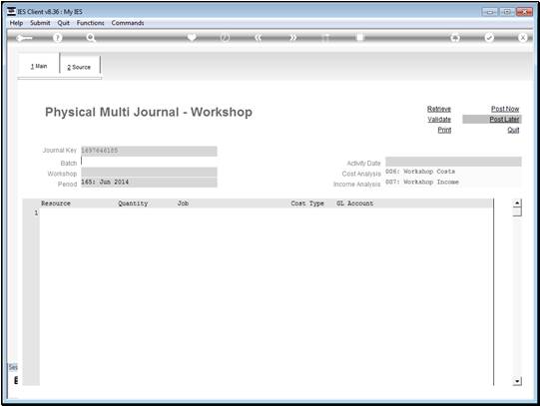
Task: Click the key icon in the toolbar
Action: click(24, 38)
